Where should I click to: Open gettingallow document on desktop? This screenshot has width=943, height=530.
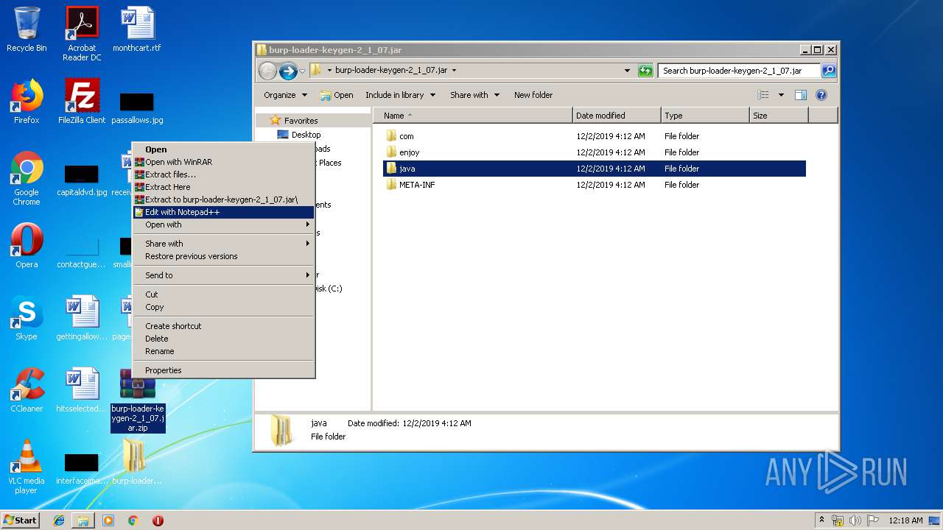(x=82, y=318)
